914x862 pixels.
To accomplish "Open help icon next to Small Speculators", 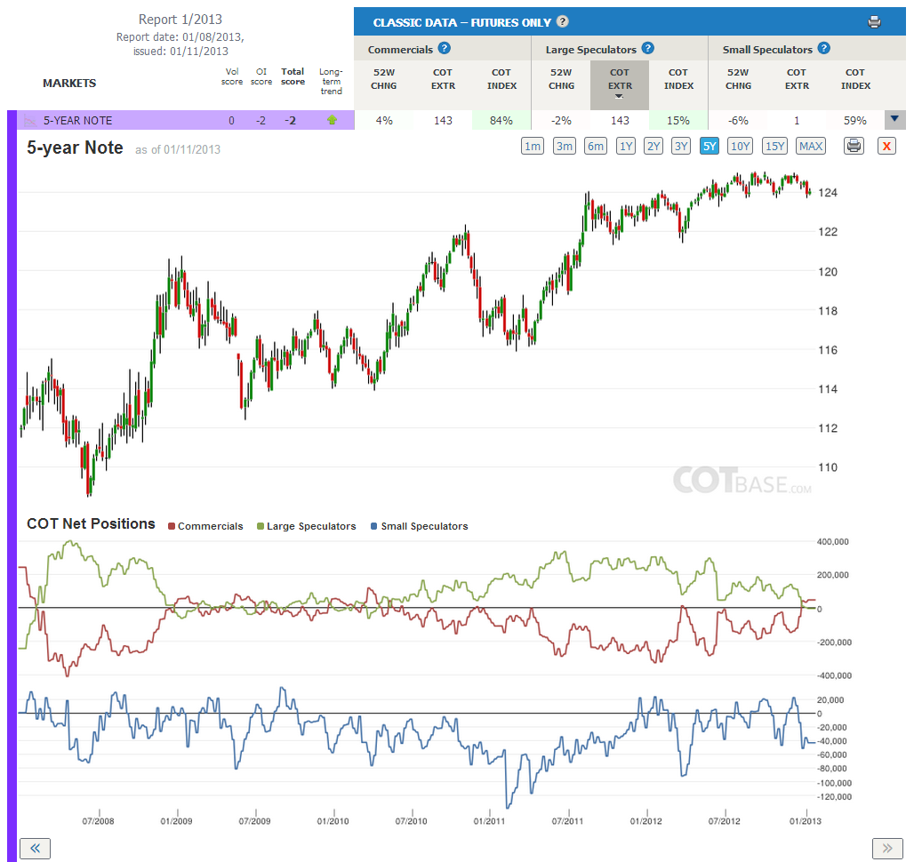I will pyautogui.click(x=823, y=49).
